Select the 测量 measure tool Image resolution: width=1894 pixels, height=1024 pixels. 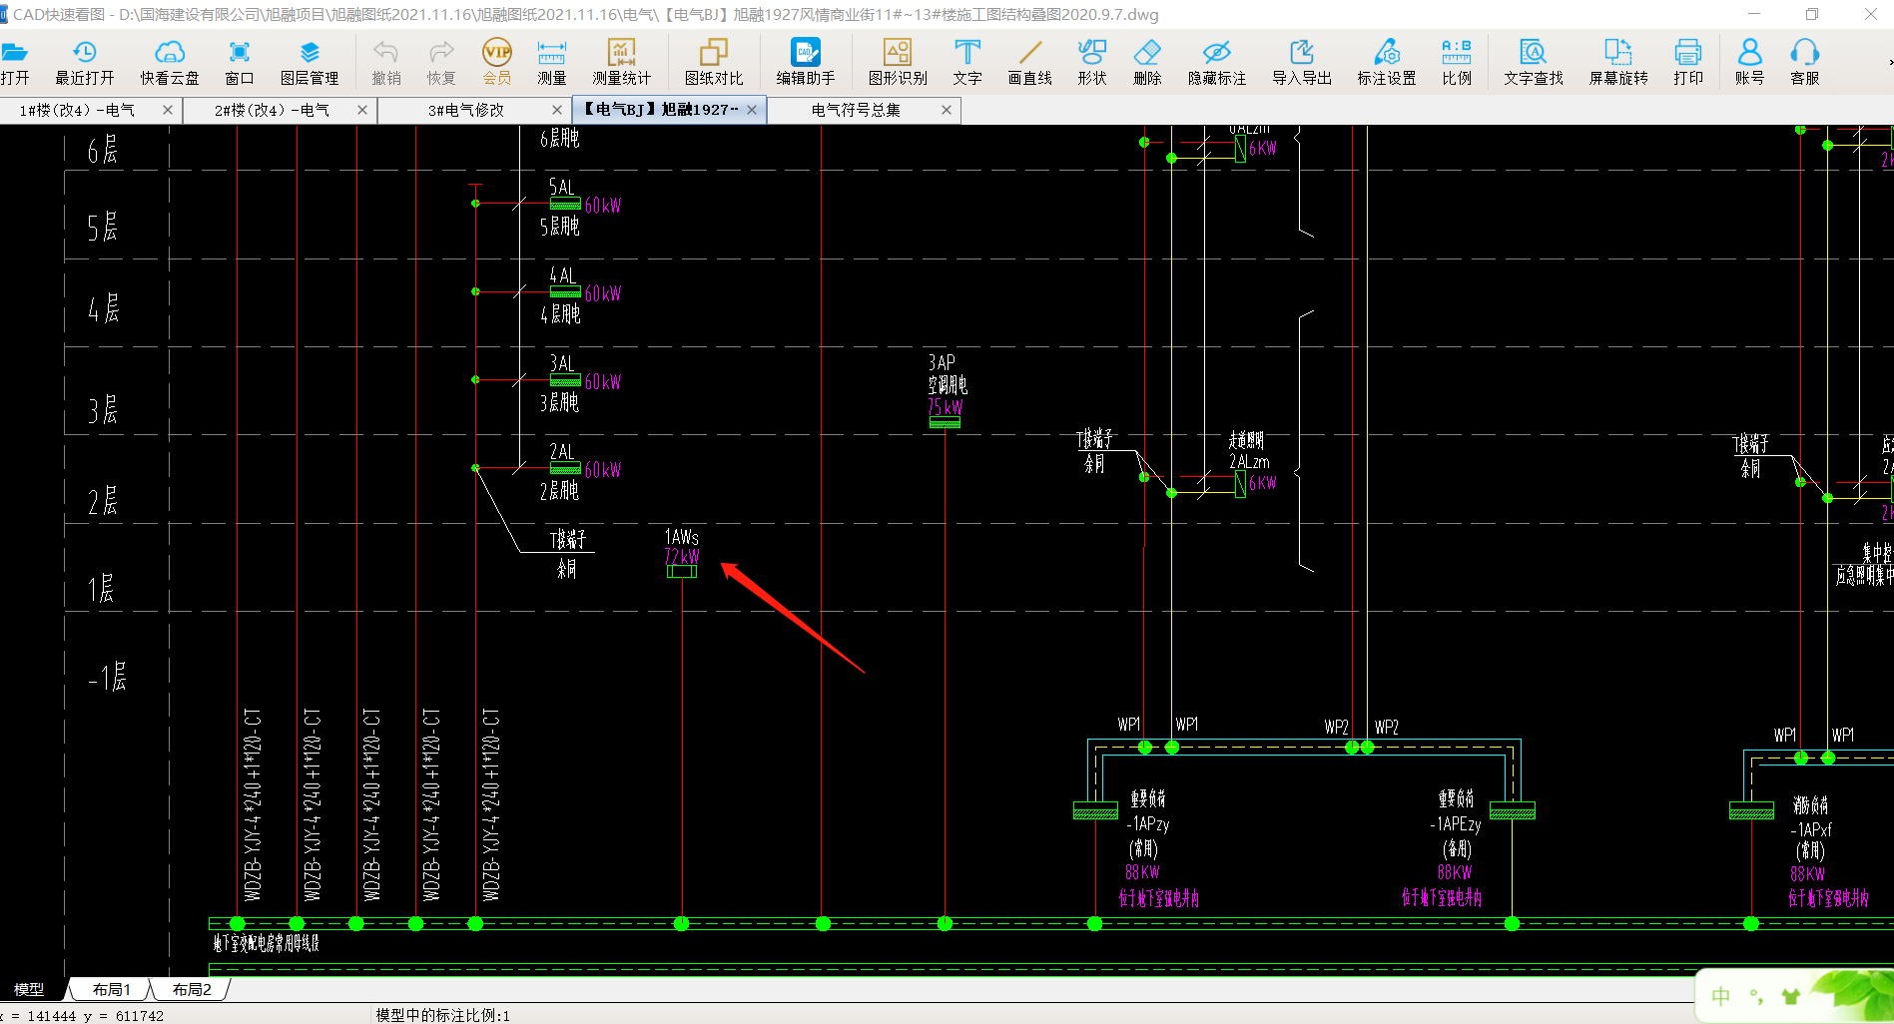tap(552, 63)
